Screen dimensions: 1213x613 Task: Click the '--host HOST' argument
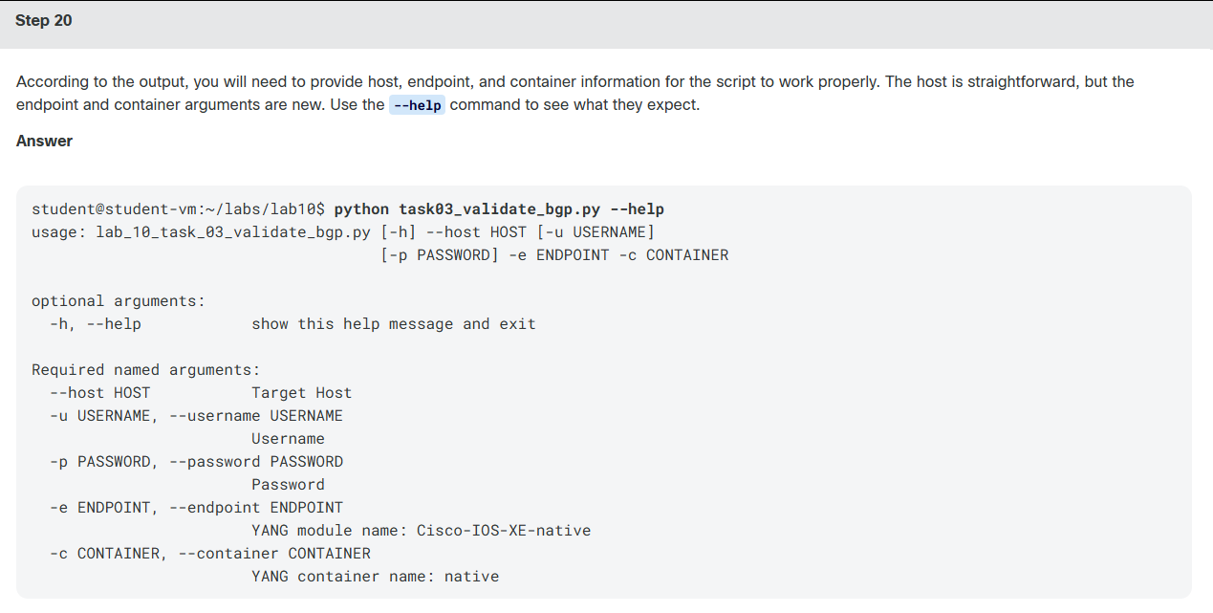point(100,392)
